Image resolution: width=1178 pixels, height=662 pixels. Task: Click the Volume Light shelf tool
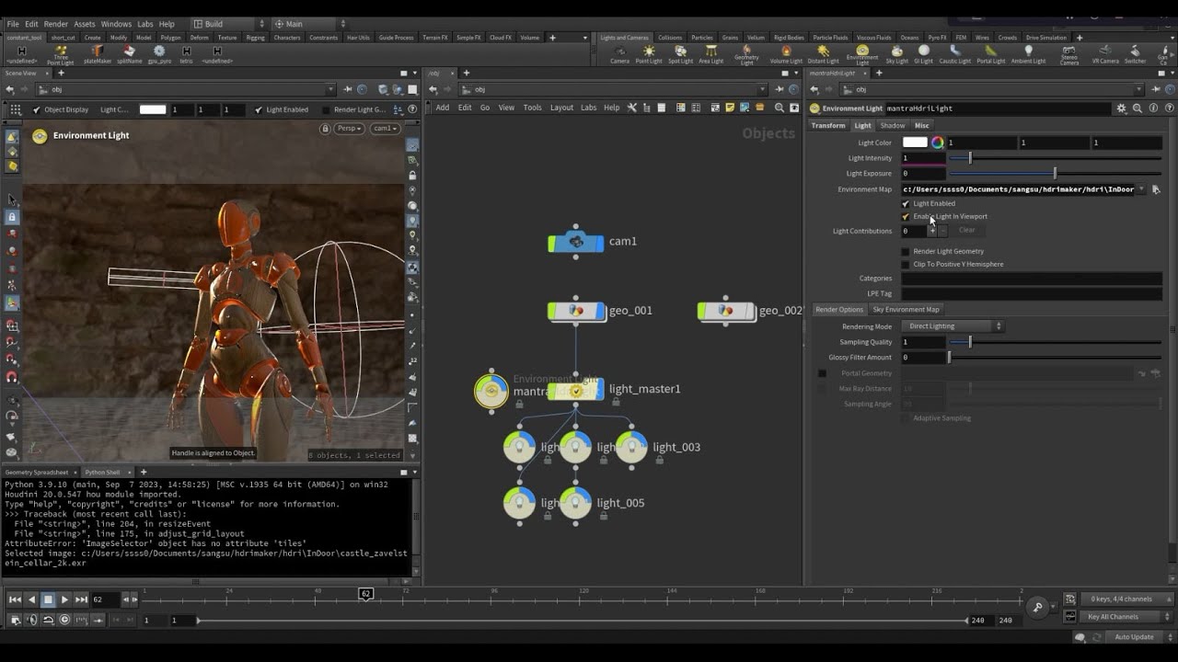[x=786, y=55]
